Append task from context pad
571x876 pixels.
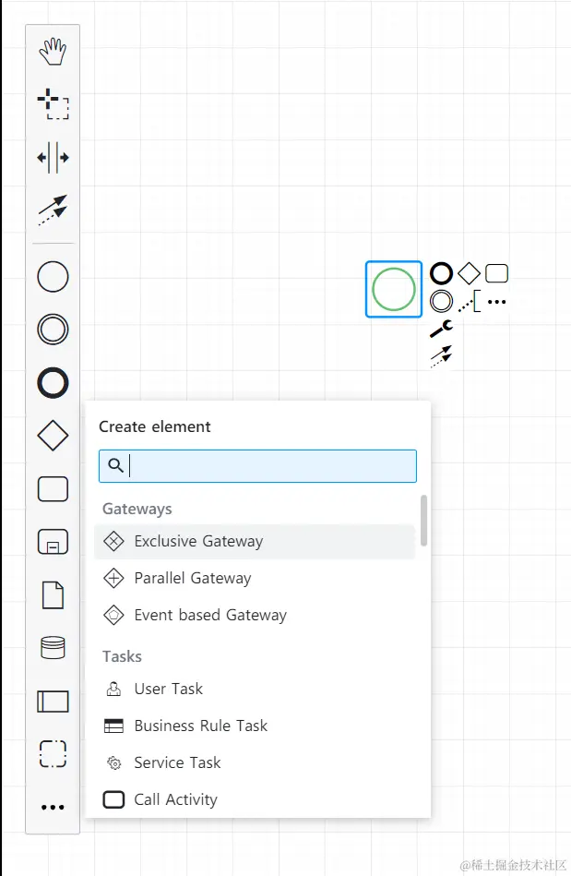[497, 273]
